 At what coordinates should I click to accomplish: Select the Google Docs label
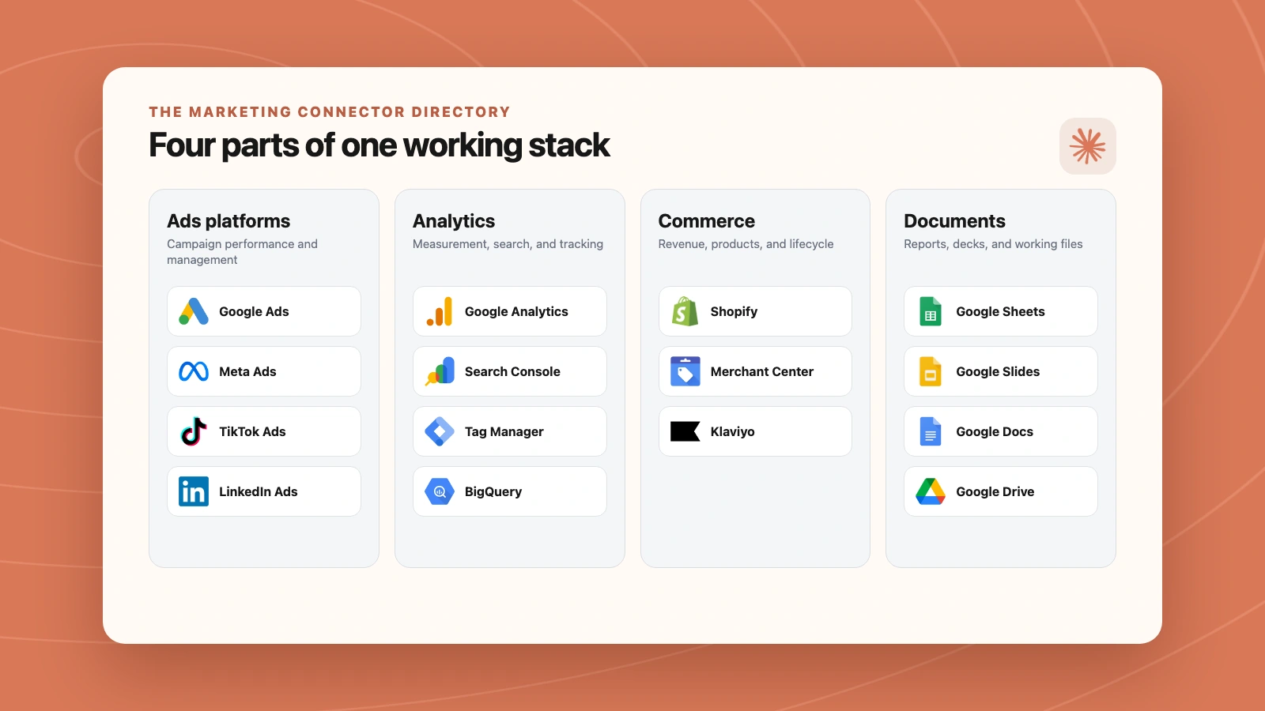point(995,431)
